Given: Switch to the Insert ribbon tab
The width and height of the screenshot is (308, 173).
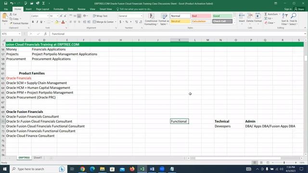Looking at the screenshot, I should (28, 9).
